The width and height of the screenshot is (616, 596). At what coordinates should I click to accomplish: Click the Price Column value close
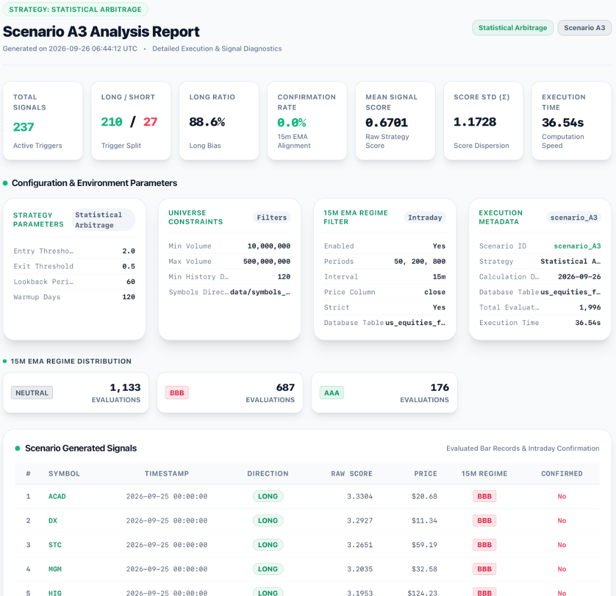[x=434, y=292]
